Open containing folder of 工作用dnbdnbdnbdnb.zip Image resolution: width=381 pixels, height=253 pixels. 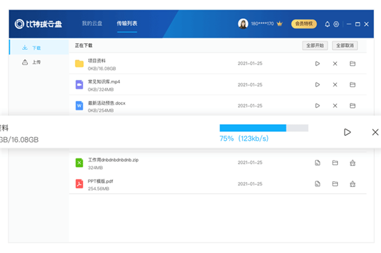point(335,163)
